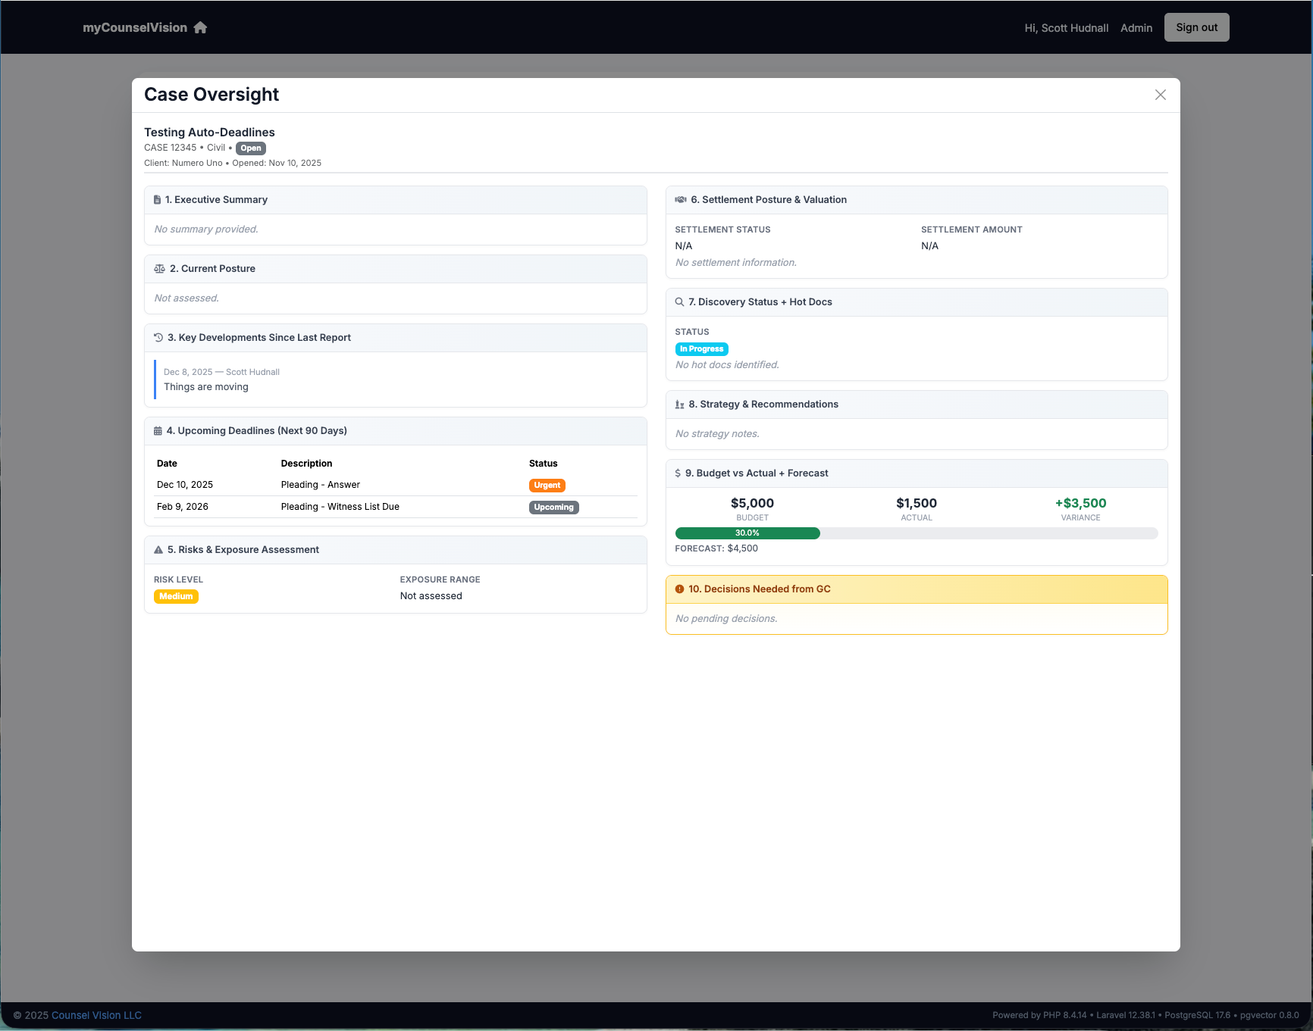The height and width of the screenshot is (1031, 1313).
Task: Click the history icon for Key Developments
Action: point(158,338)
